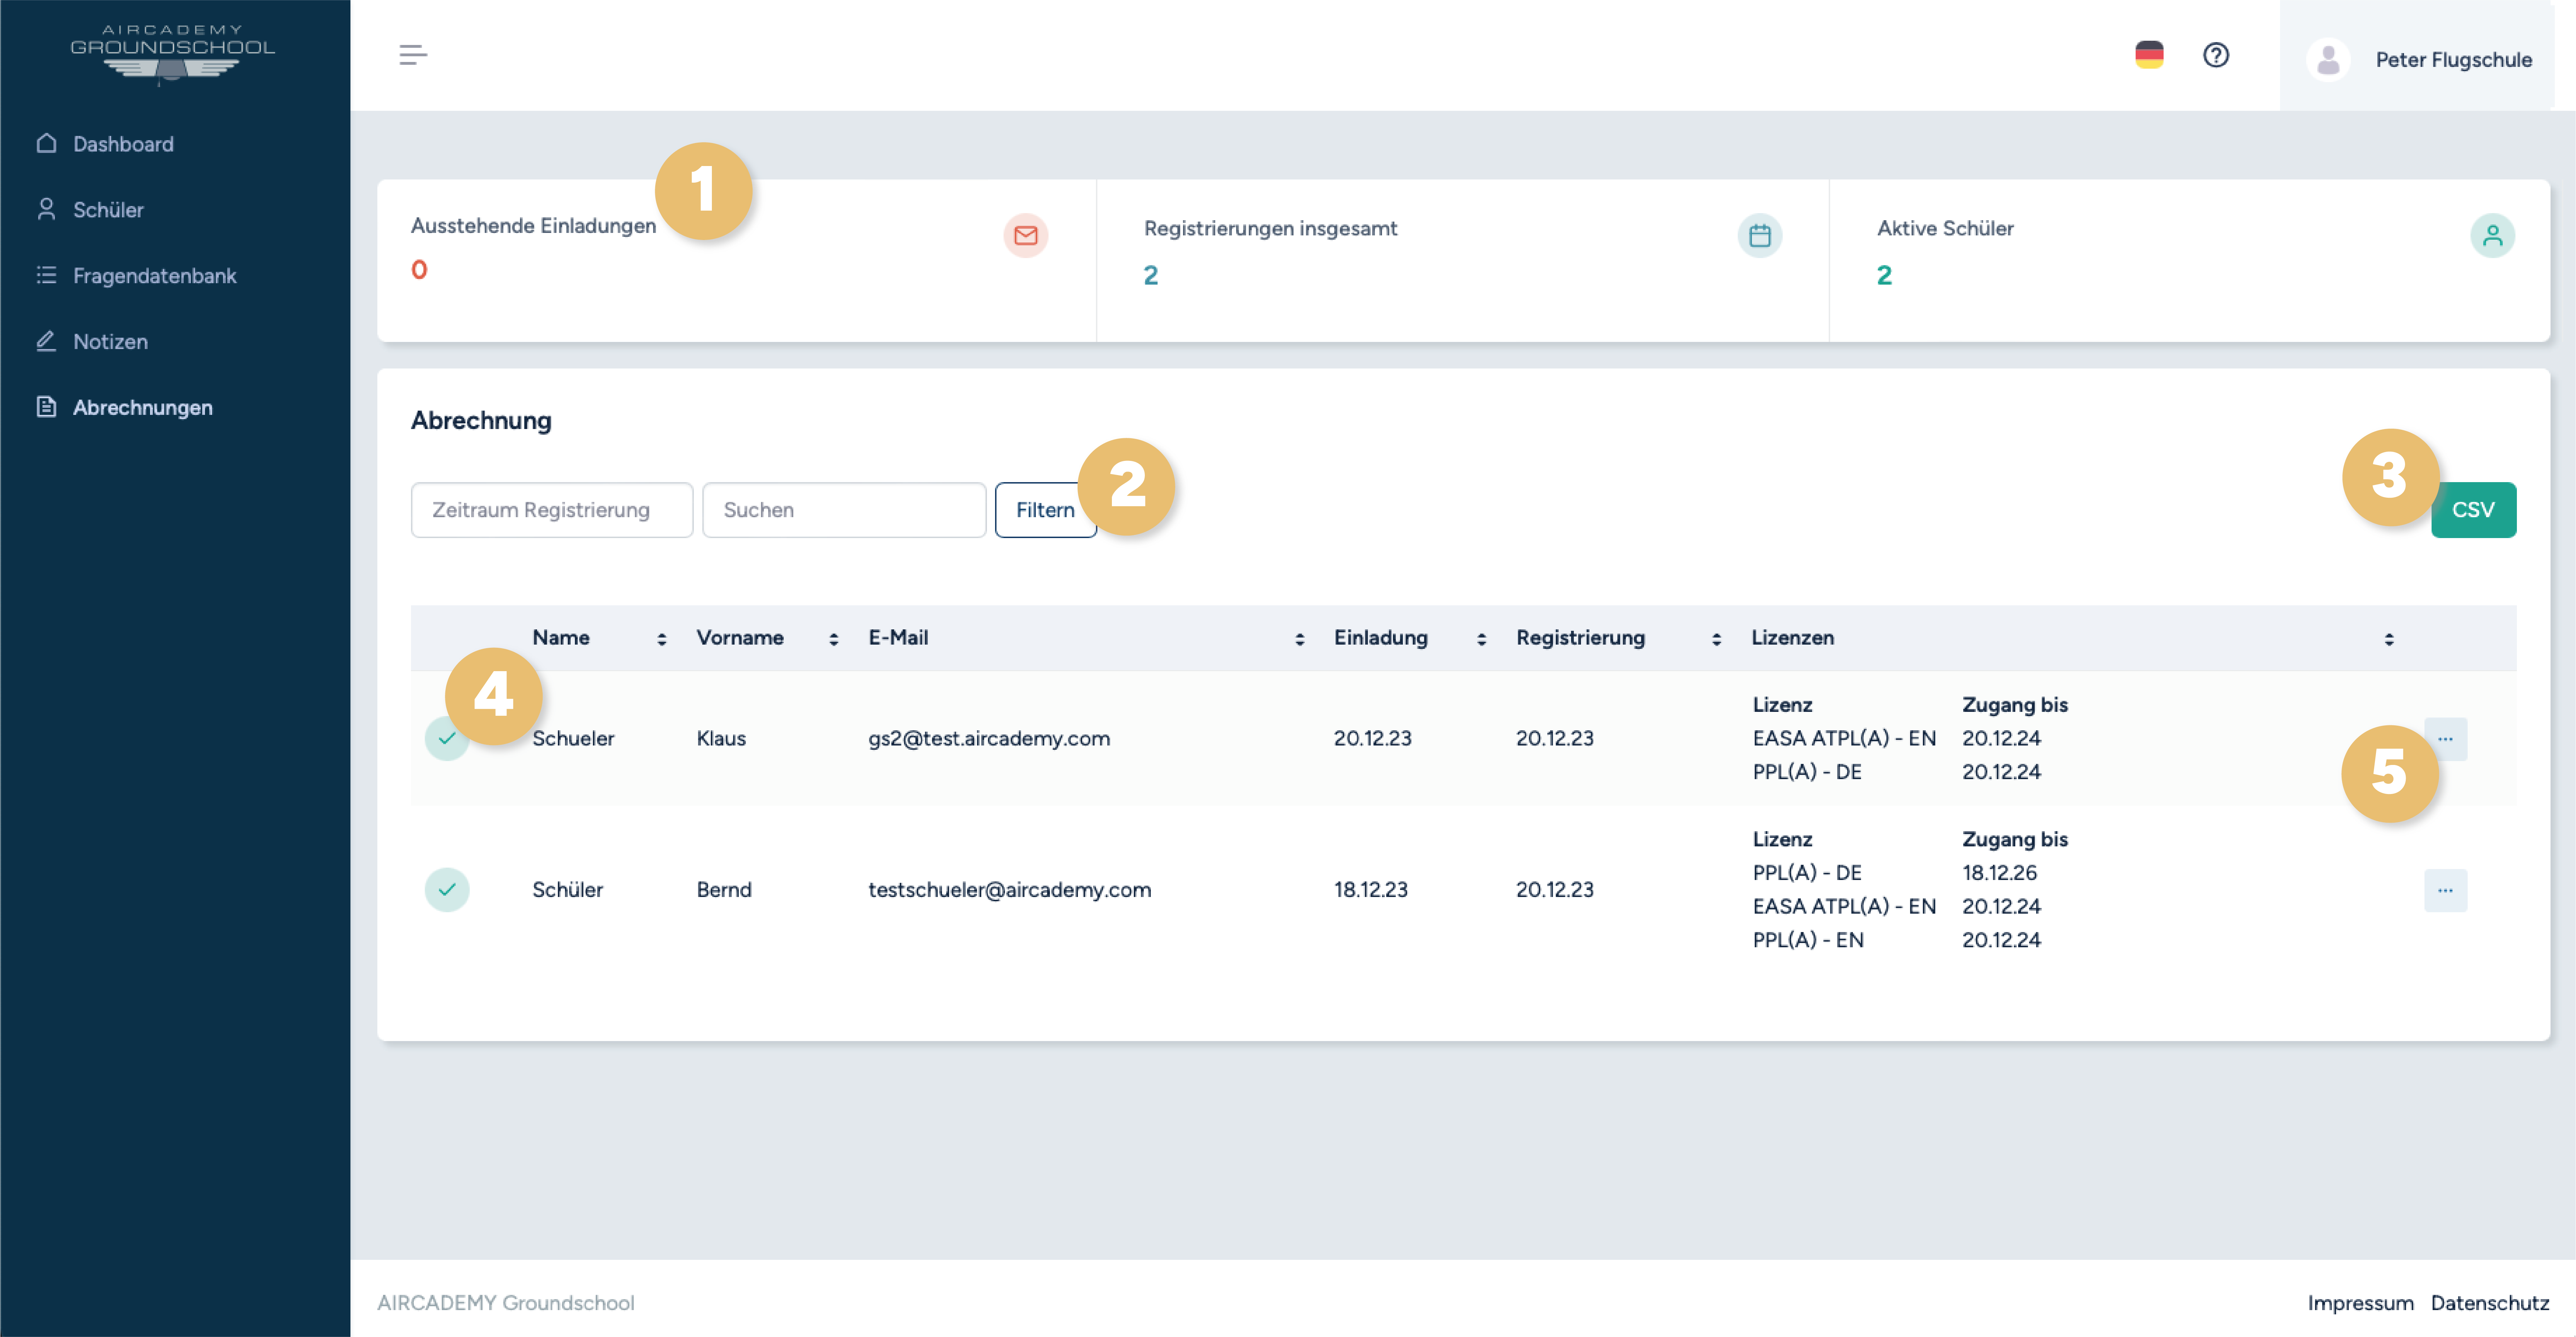Click the Ausstehende Einladungen count 0
This screenshot has height=1337, width=2576.
click(x=419, y=270)
